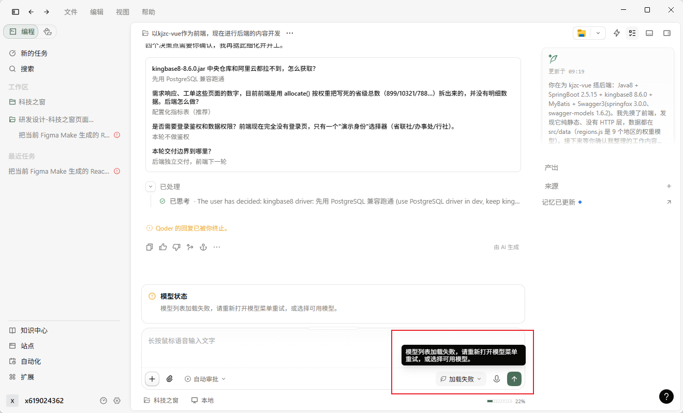Open the help question mark button
Viewport: 683px width, 413px height.
point(666,396)
